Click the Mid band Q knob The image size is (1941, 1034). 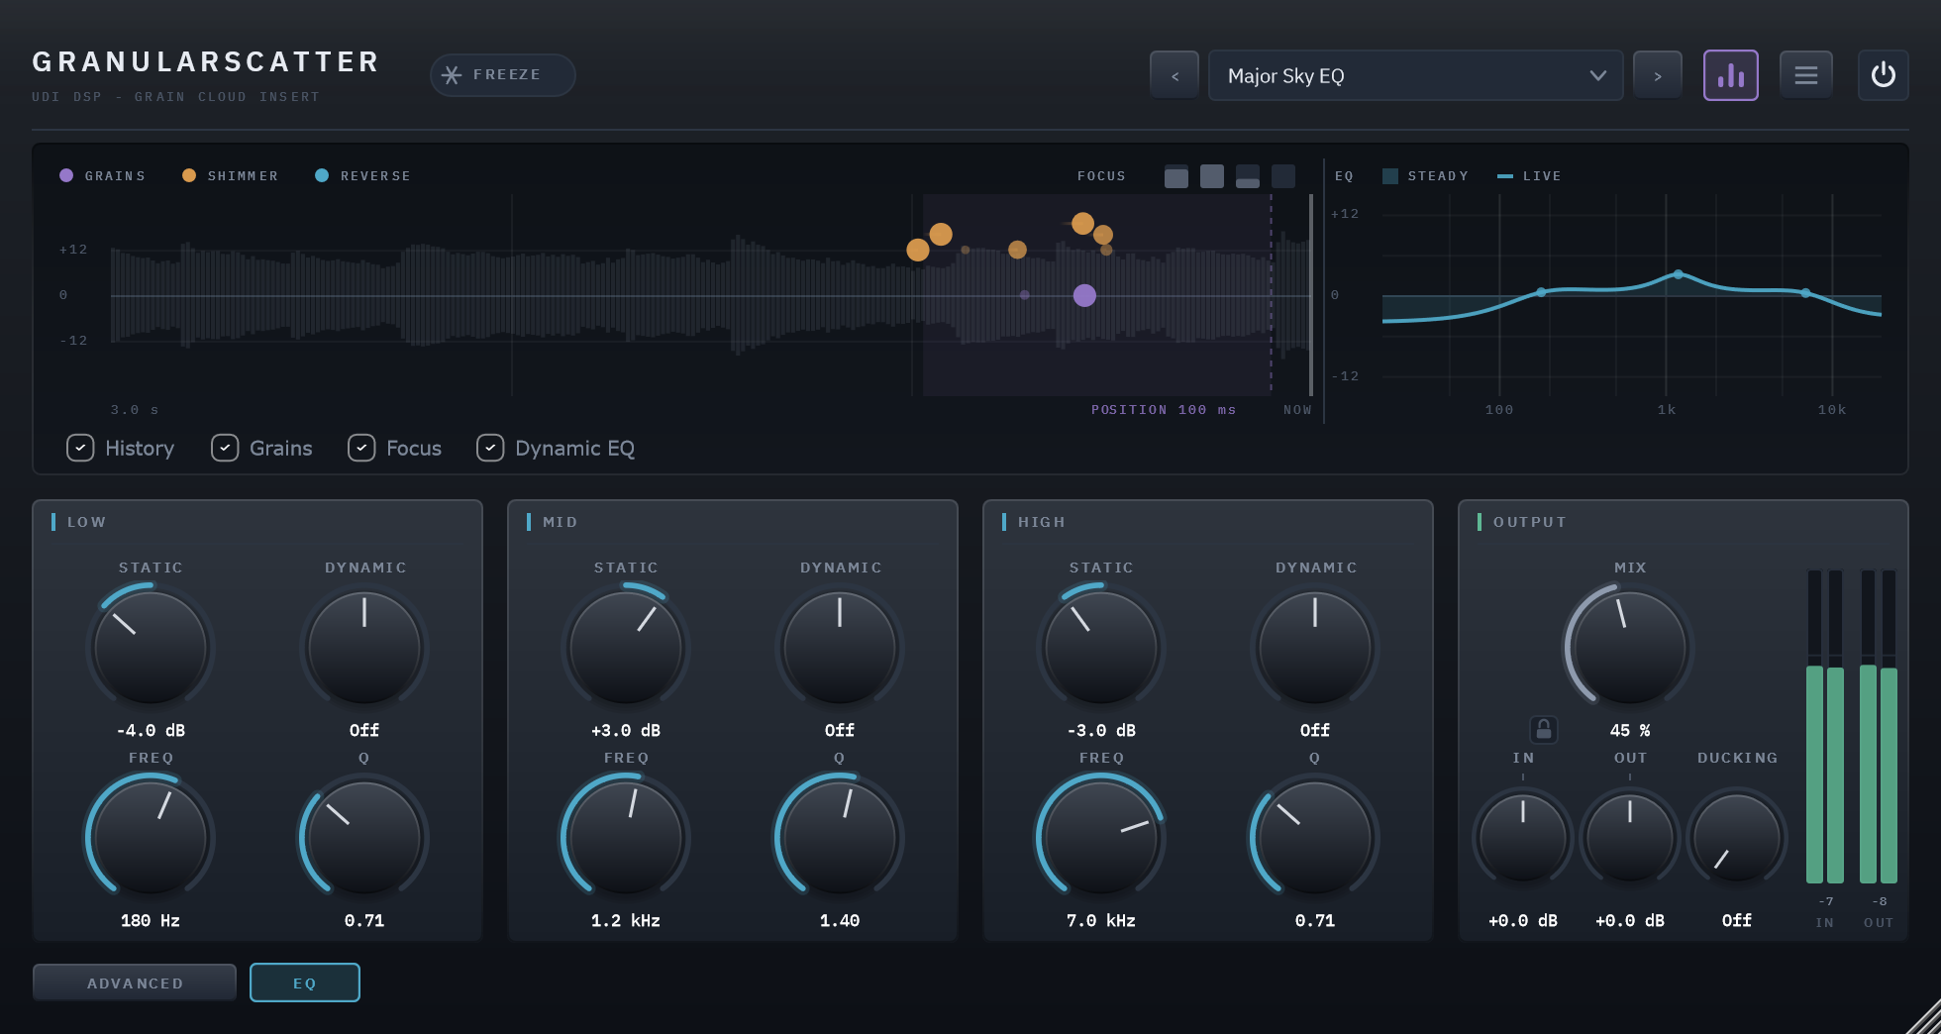coord(840,838)
